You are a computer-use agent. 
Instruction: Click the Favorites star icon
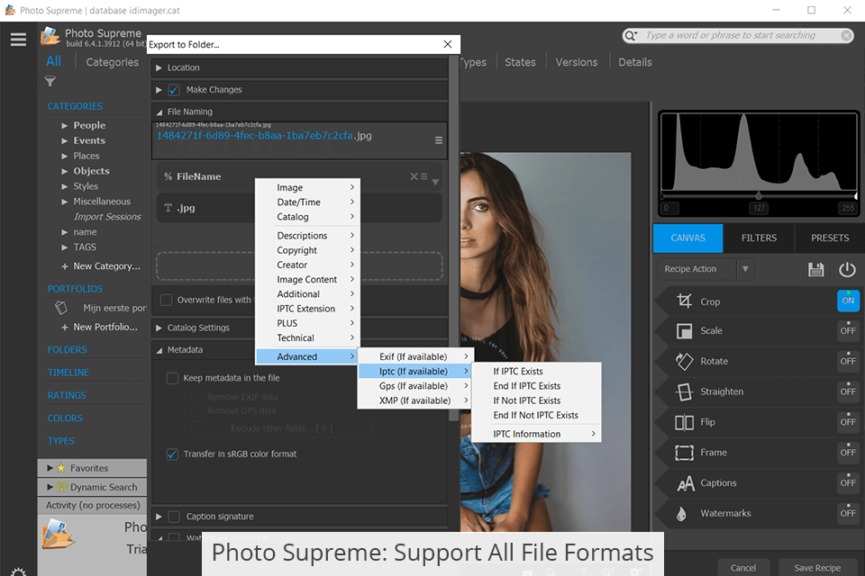pyautogui.click(x=61, y=468)
